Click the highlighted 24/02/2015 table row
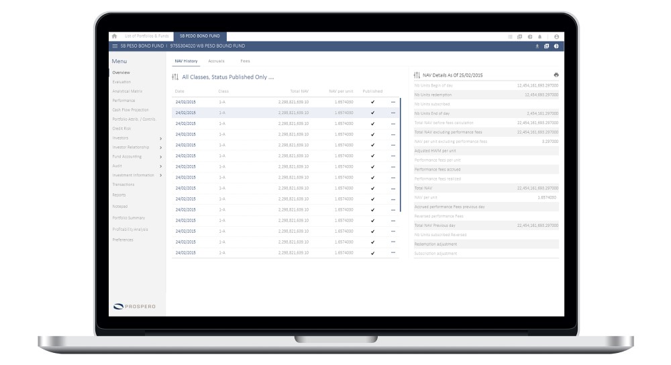 (x=285, y=113)
